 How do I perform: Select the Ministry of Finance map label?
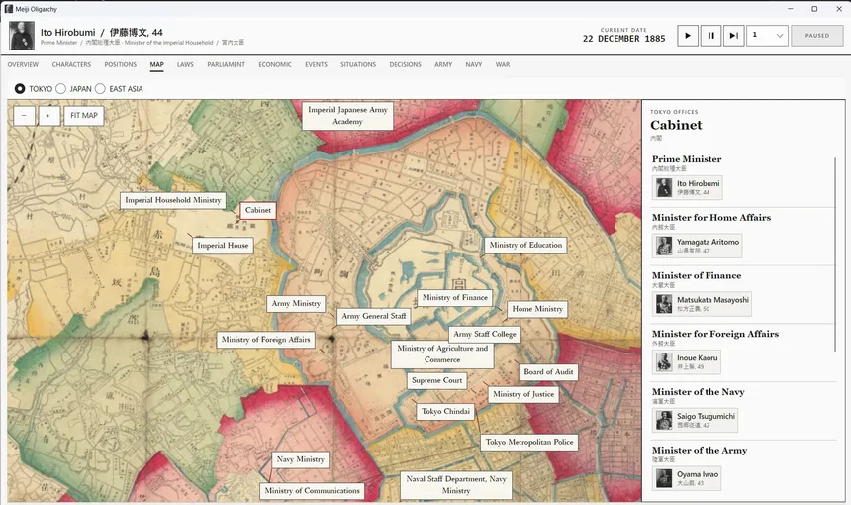[x=455, y=298]
